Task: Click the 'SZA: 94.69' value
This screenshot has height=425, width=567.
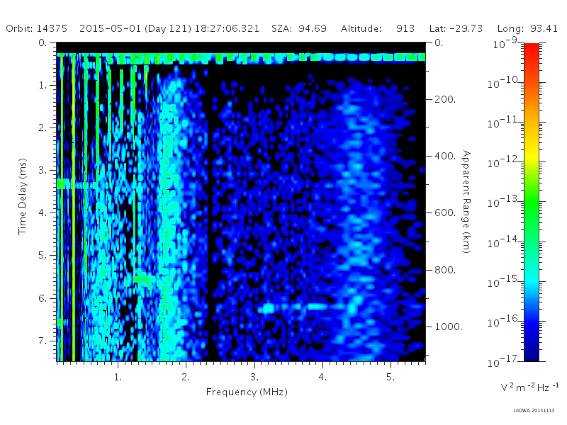Action: (299, 28)
